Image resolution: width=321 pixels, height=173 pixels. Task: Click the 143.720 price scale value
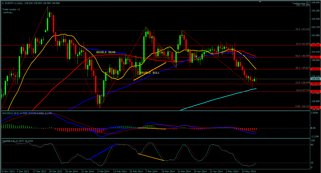click(316, 27)
